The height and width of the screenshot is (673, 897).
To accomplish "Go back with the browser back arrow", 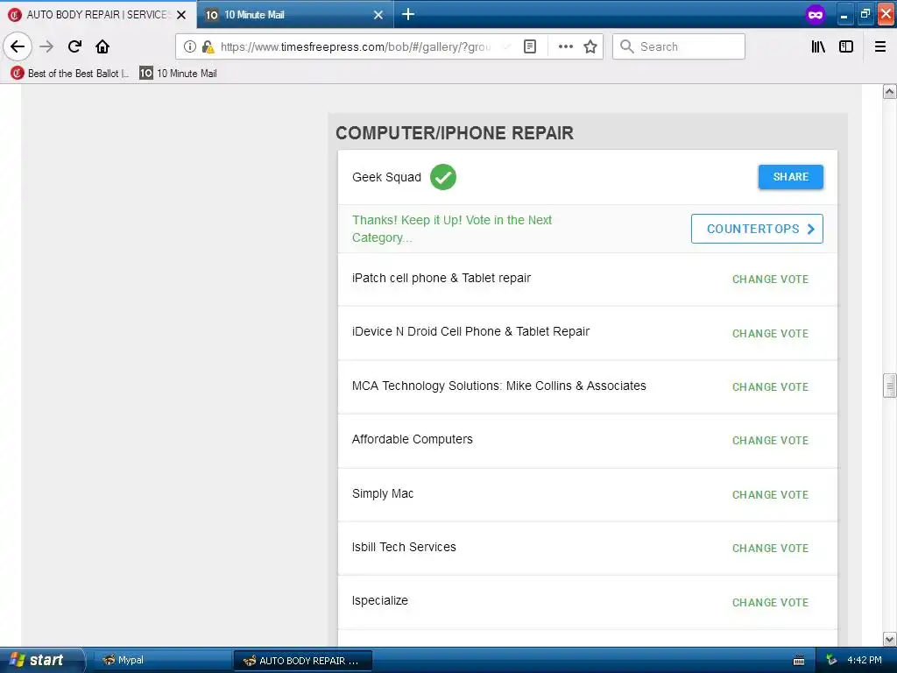I will click(x=18, y=46).
